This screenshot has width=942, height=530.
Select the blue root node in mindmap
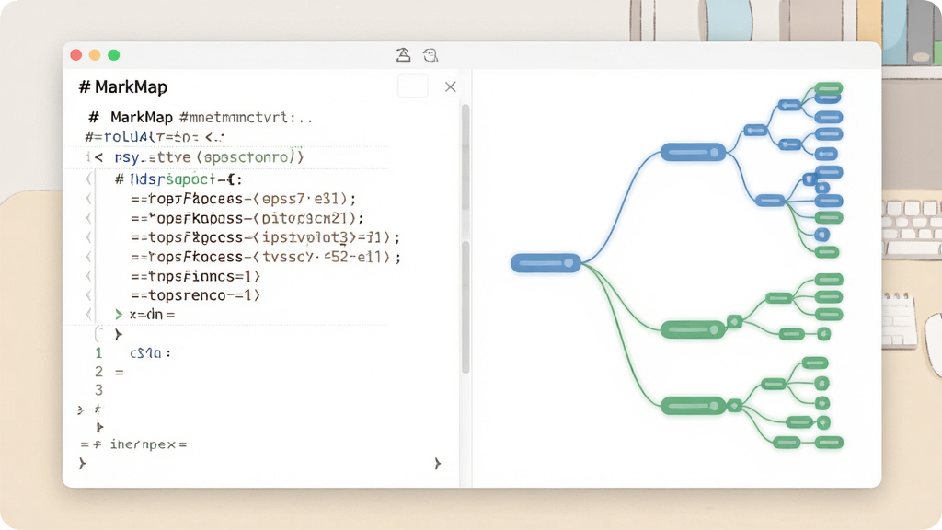[546, 262]
